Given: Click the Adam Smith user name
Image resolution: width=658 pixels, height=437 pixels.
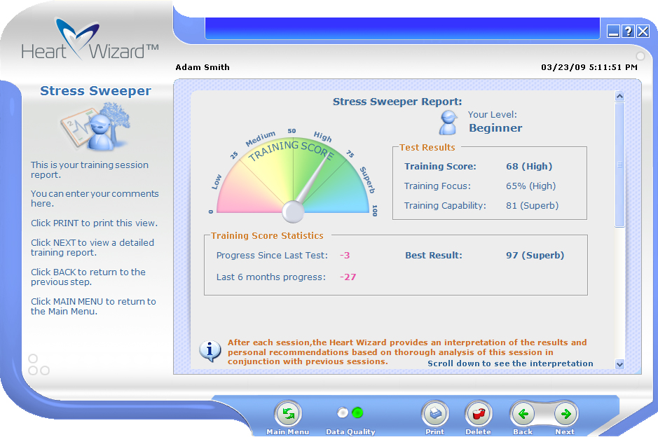Looking at the screenshot, I should [203, 68].
